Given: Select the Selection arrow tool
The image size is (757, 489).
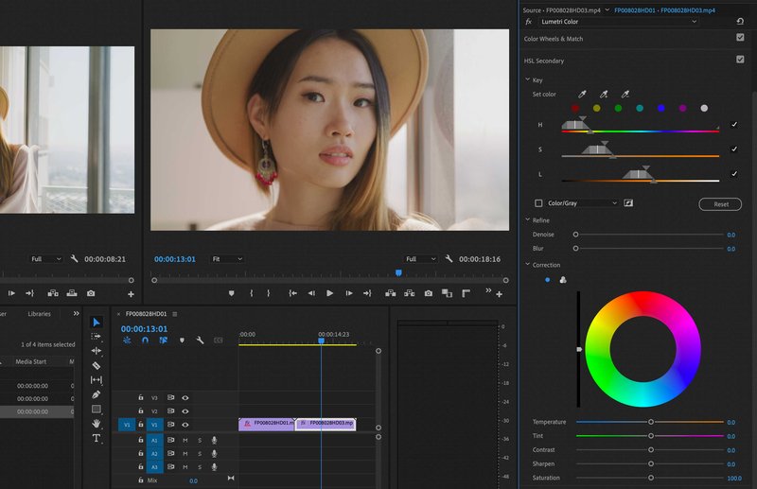Looking at the screenshot, I should 97,322.
